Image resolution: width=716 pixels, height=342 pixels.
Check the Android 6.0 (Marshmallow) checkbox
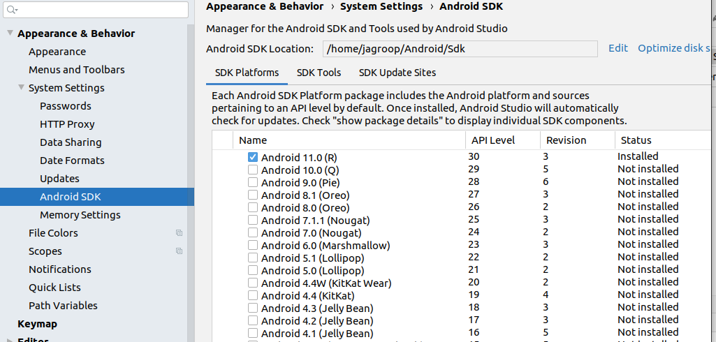(x=252, y=245)
